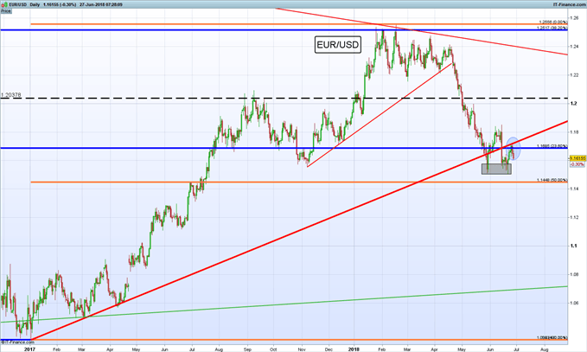Click the 'Aug' label at the right end of time axis

coord(545,349)
